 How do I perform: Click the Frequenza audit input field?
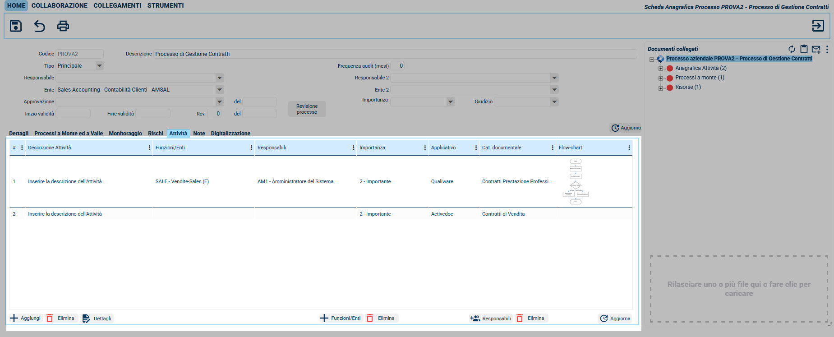(x=397, y=66)
